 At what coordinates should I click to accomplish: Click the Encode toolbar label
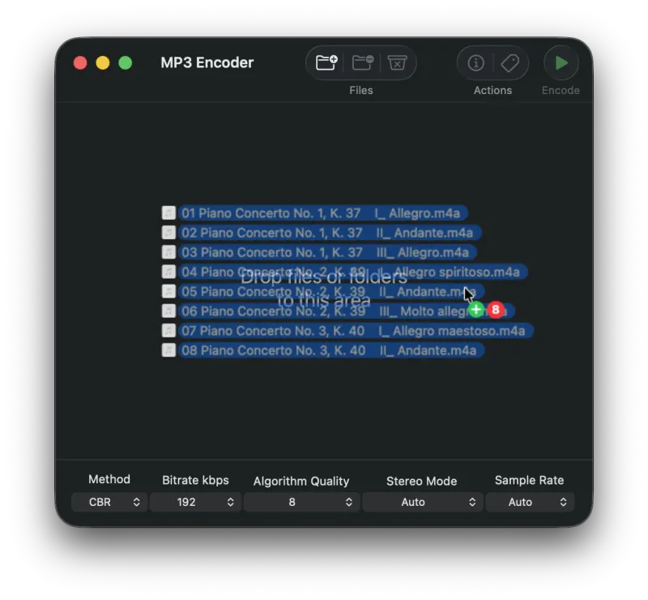[561, 90]
